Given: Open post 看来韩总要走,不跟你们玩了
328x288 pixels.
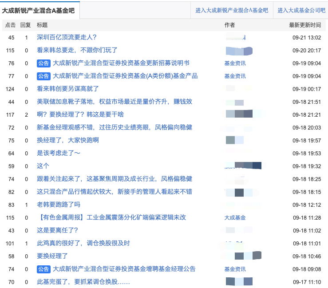Looking at the screenshot, I should 77,50.
